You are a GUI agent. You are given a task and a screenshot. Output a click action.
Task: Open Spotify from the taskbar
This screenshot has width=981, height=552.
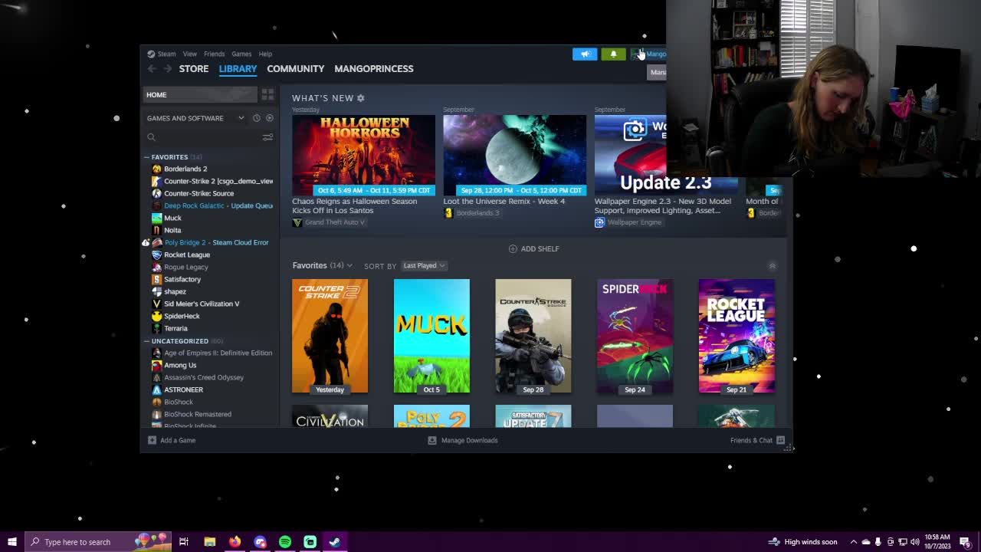pyautogui.click(x=285, y=542)
